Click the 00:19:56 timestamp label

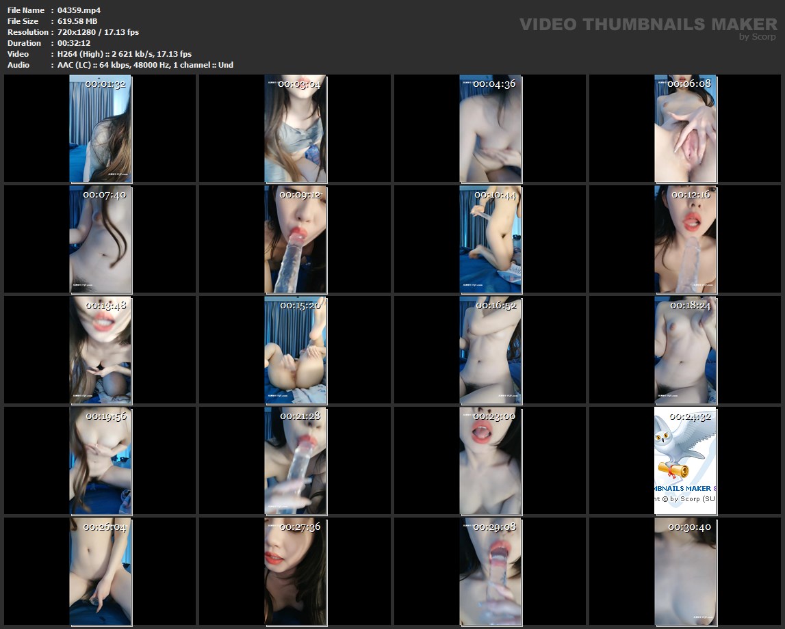point(105,416)
